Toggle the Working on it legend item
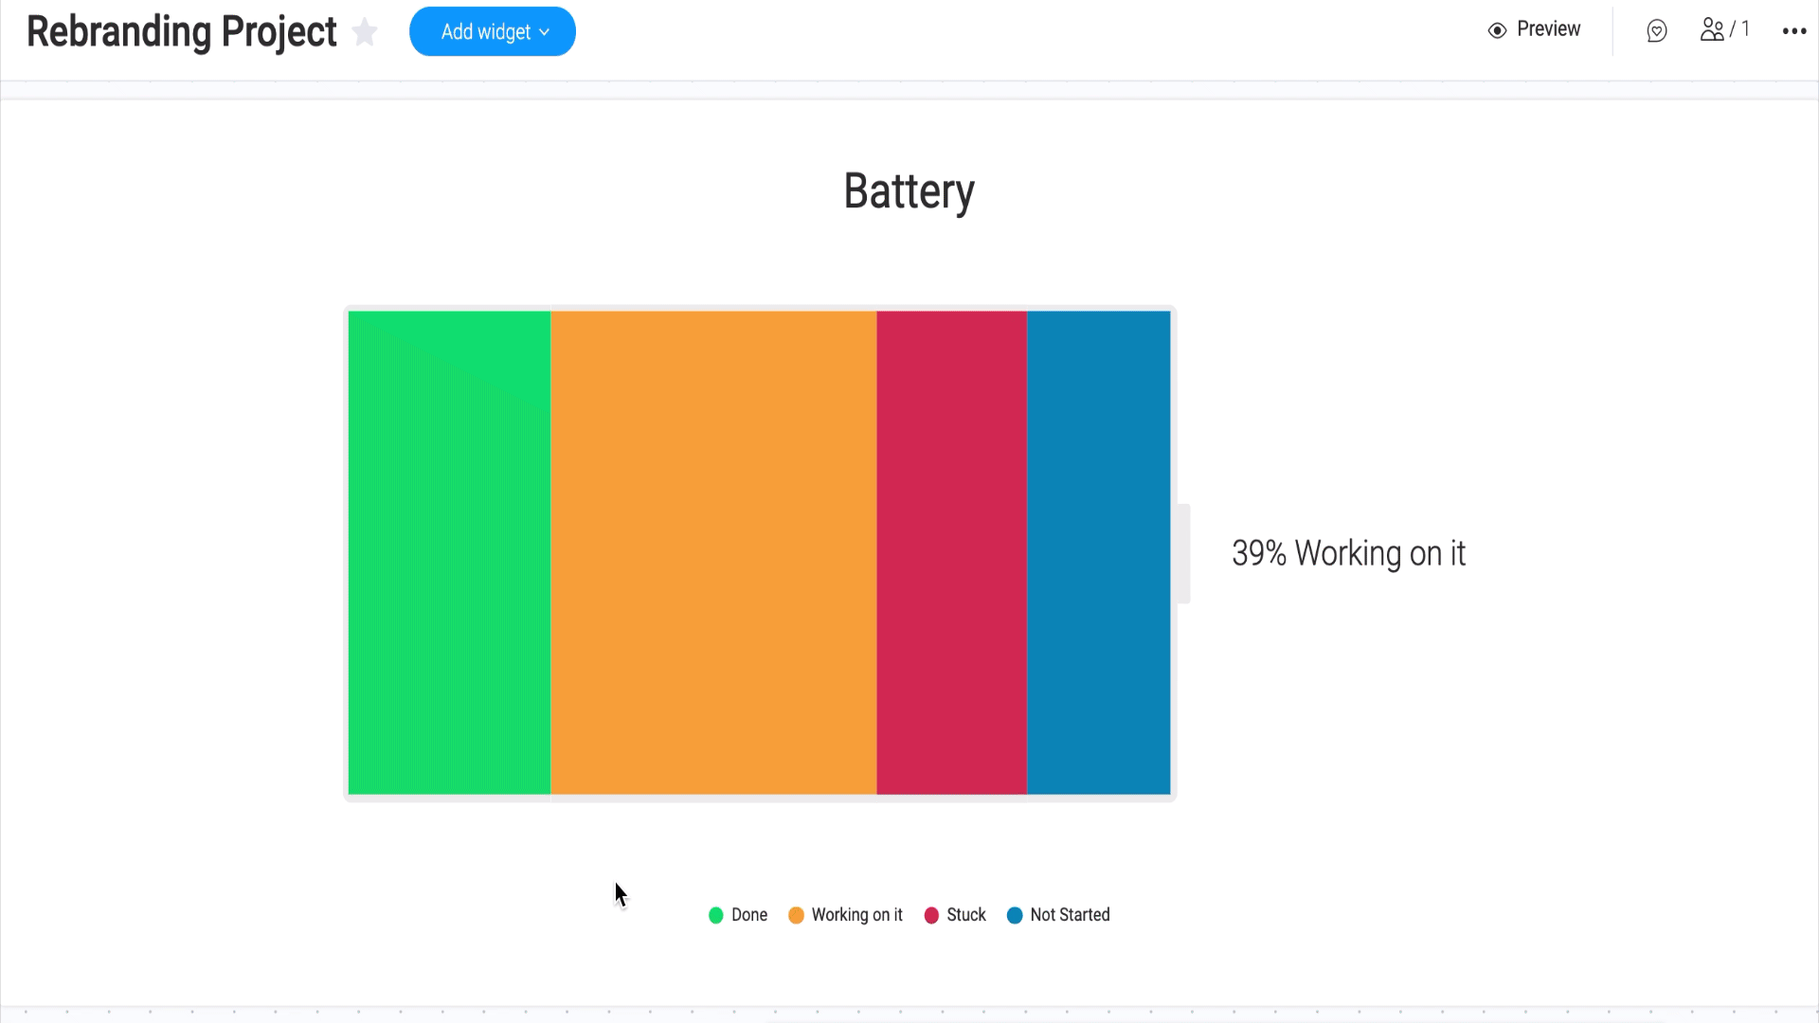Viewport: 1819px width, 1023px height. (x=845, y=915)
